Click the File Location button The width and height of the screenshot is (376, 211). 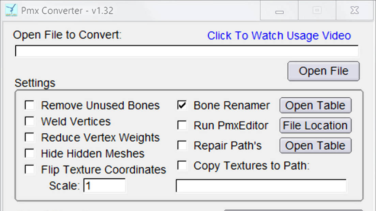coord(315,126)
